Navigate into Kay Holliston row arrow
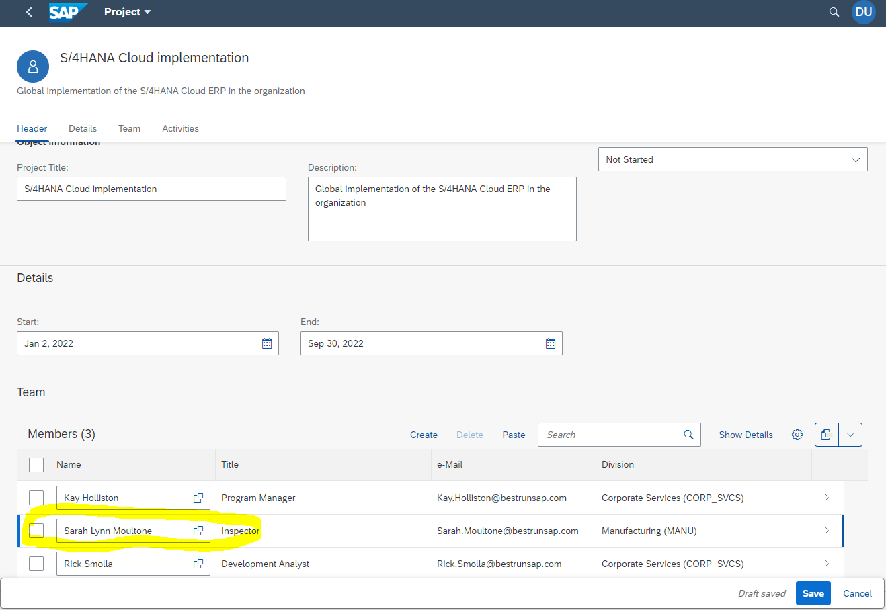 point(827,498)
